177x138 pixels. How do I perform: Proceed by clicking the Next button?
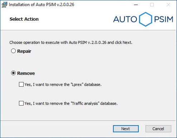[x=126, y=129]
